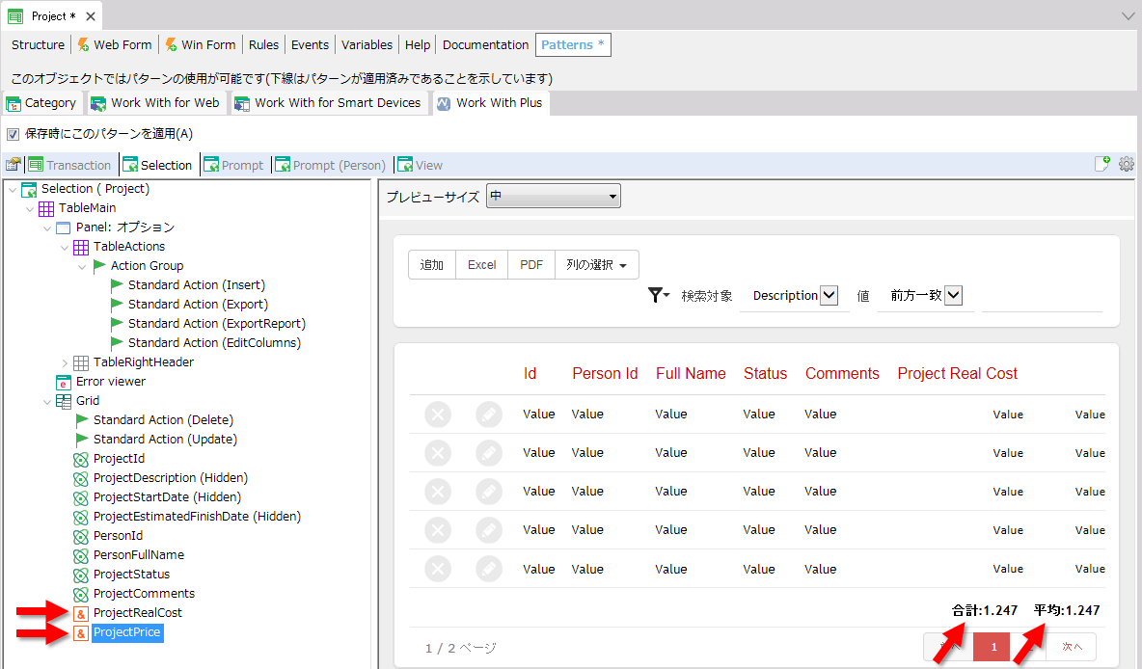
Task: Collapse the TableActions node
Action: point(65,247)
